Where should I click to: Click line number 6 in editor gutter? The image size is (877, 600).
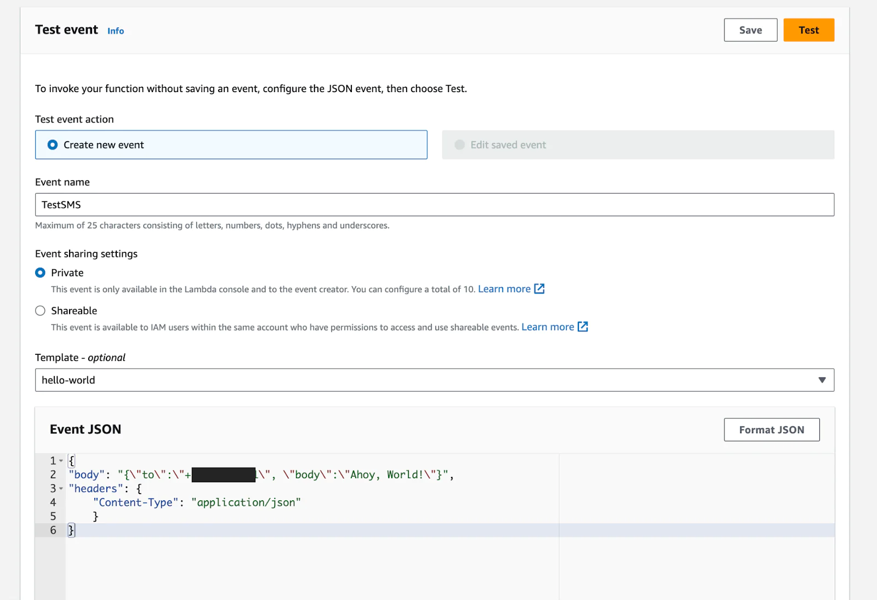[53, 530]
